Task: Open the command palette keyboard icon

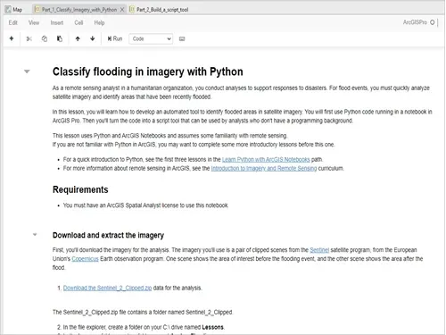Action: coord(182,38)
